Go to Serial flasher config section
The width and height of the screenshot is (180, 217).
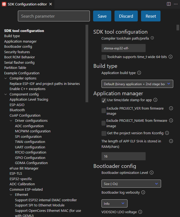pos(19,63)
